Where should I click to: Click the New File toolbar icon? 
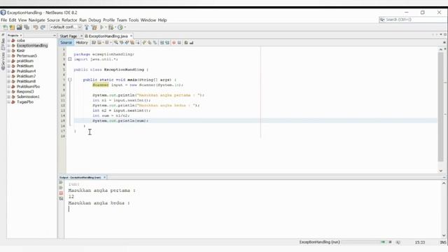(x=5, y=27)
